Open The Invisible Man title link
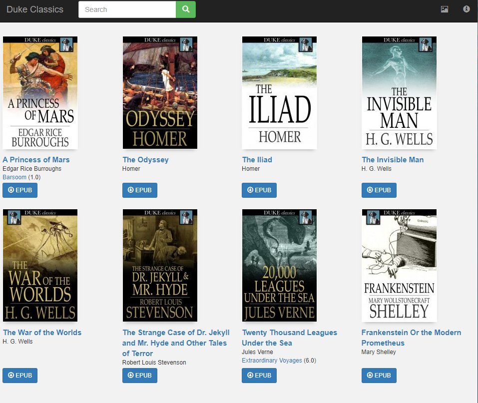The width and height of the screenshot is (478, 403). click(x=393, y=160)
